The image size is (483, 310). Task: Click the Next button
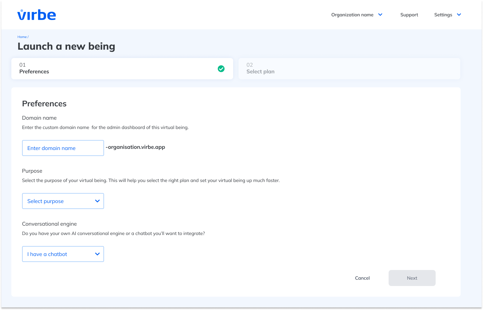pos(412,278)
